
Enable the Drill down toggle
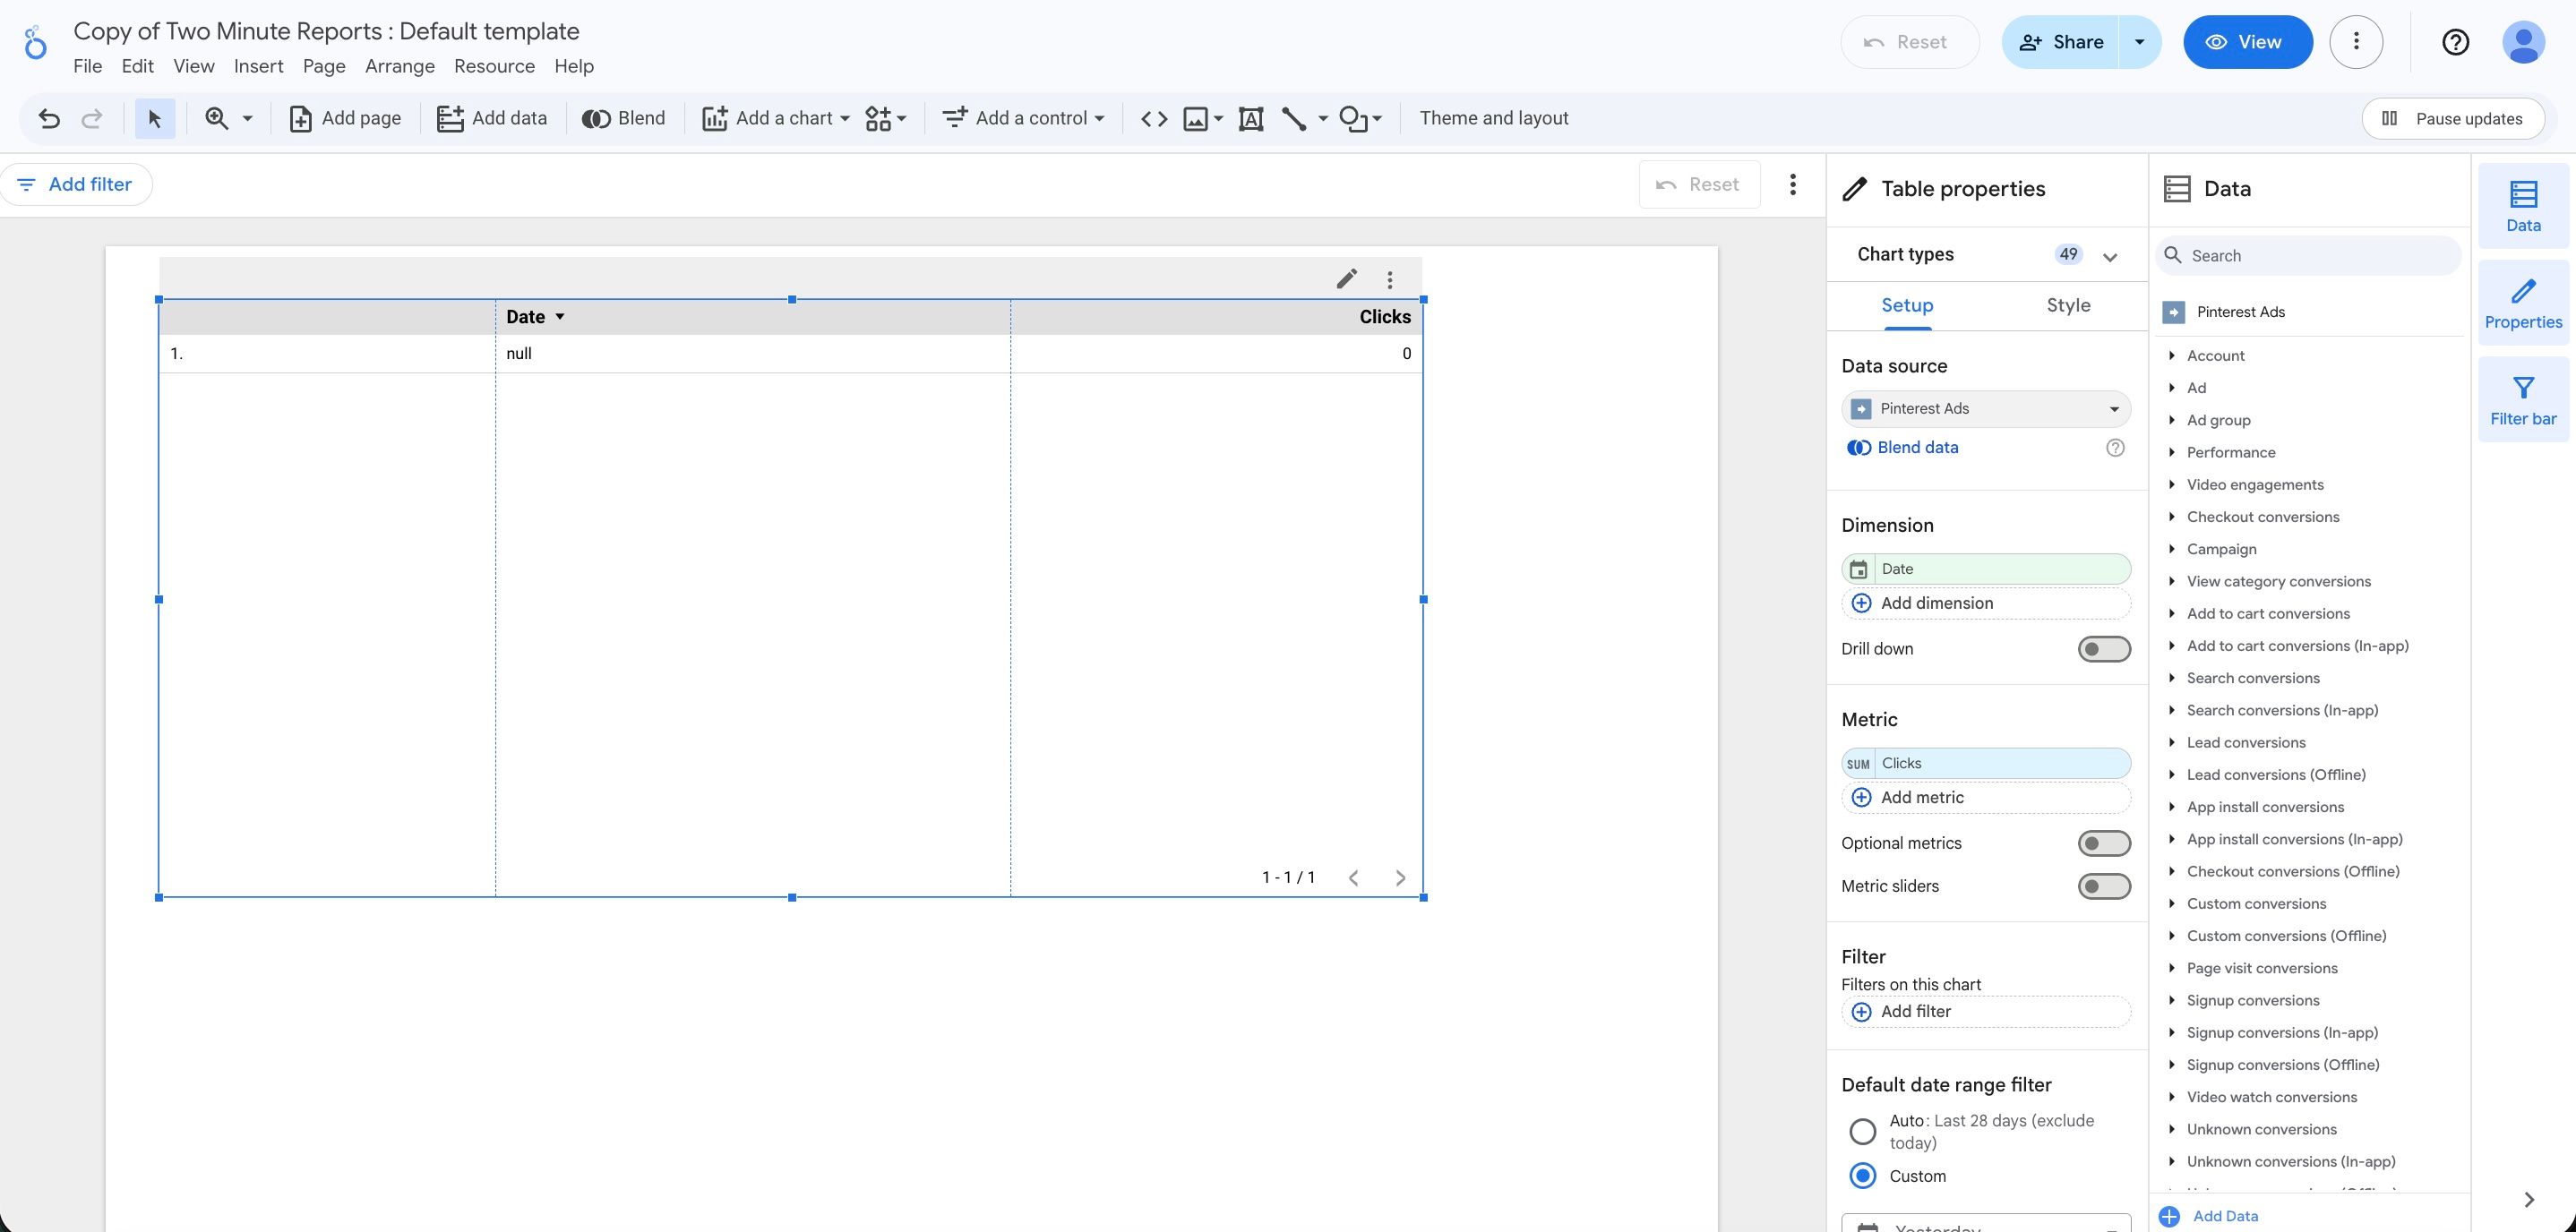pos(2103,649)
